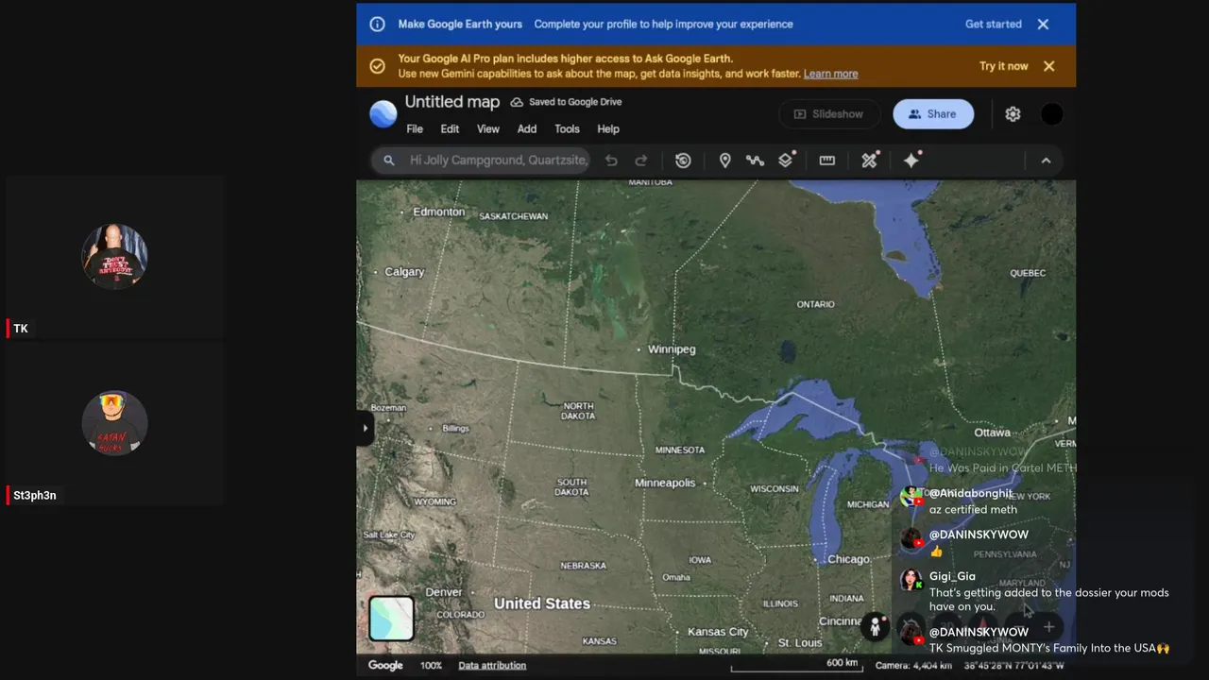Click the Get started button
The image size is (1209, 680).
pyautogui.click(x=994, y=25)
